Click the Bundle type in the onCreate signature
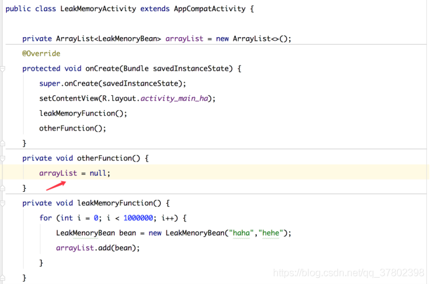This screenshot has width=430, height=284. 136,69
